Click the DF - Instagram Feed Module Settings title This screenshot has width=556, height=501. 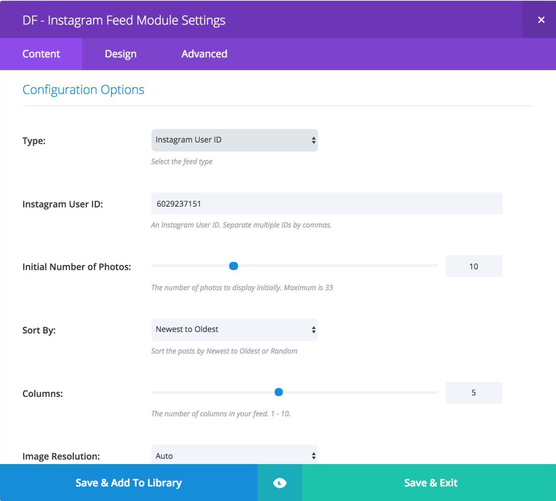point(124,20)
